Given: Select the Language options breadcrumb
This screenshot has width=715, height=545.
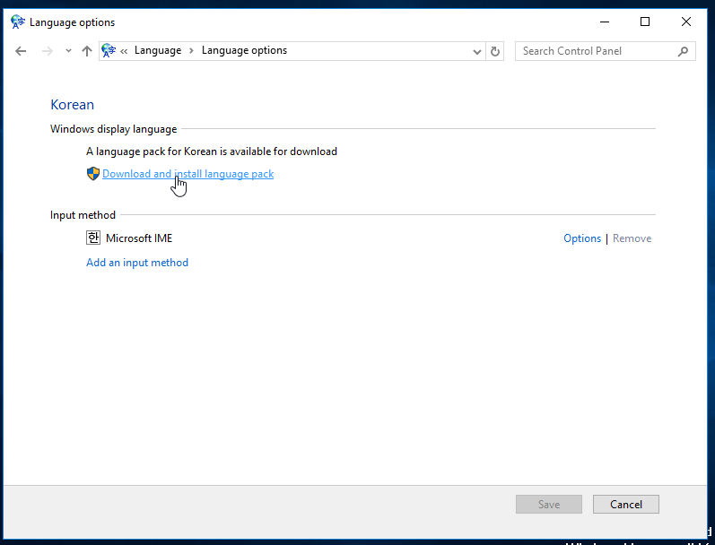Looking at the screenshot, I should pyautogui.click(x=244, y=50).
